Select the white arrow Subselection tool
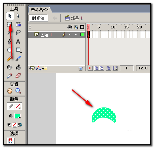 coord(18,16)
